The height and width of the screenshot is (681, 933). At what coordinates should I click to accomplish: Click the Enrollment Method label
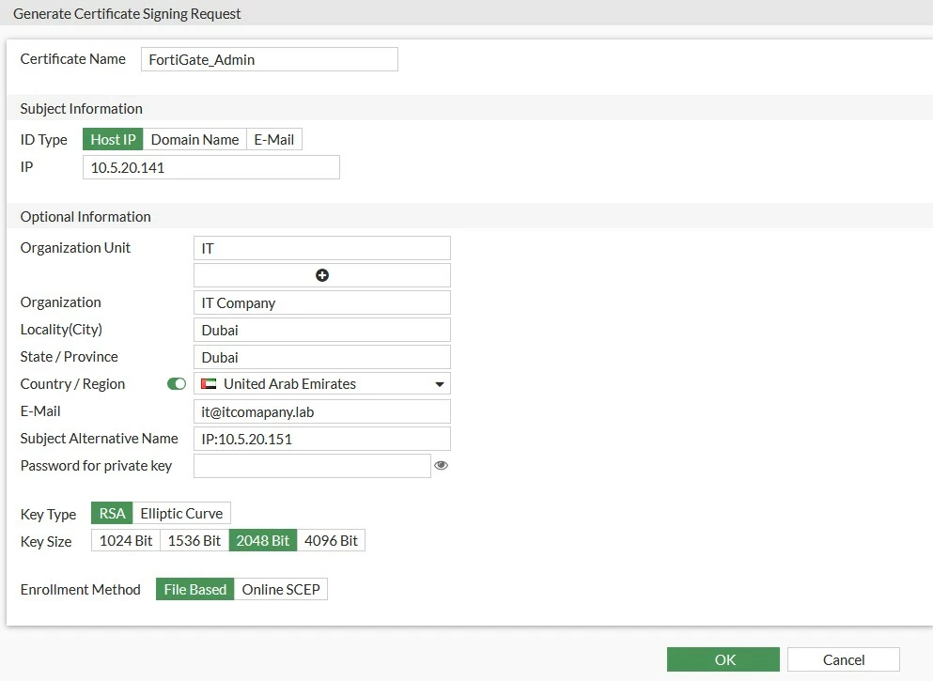click(80, 589)
